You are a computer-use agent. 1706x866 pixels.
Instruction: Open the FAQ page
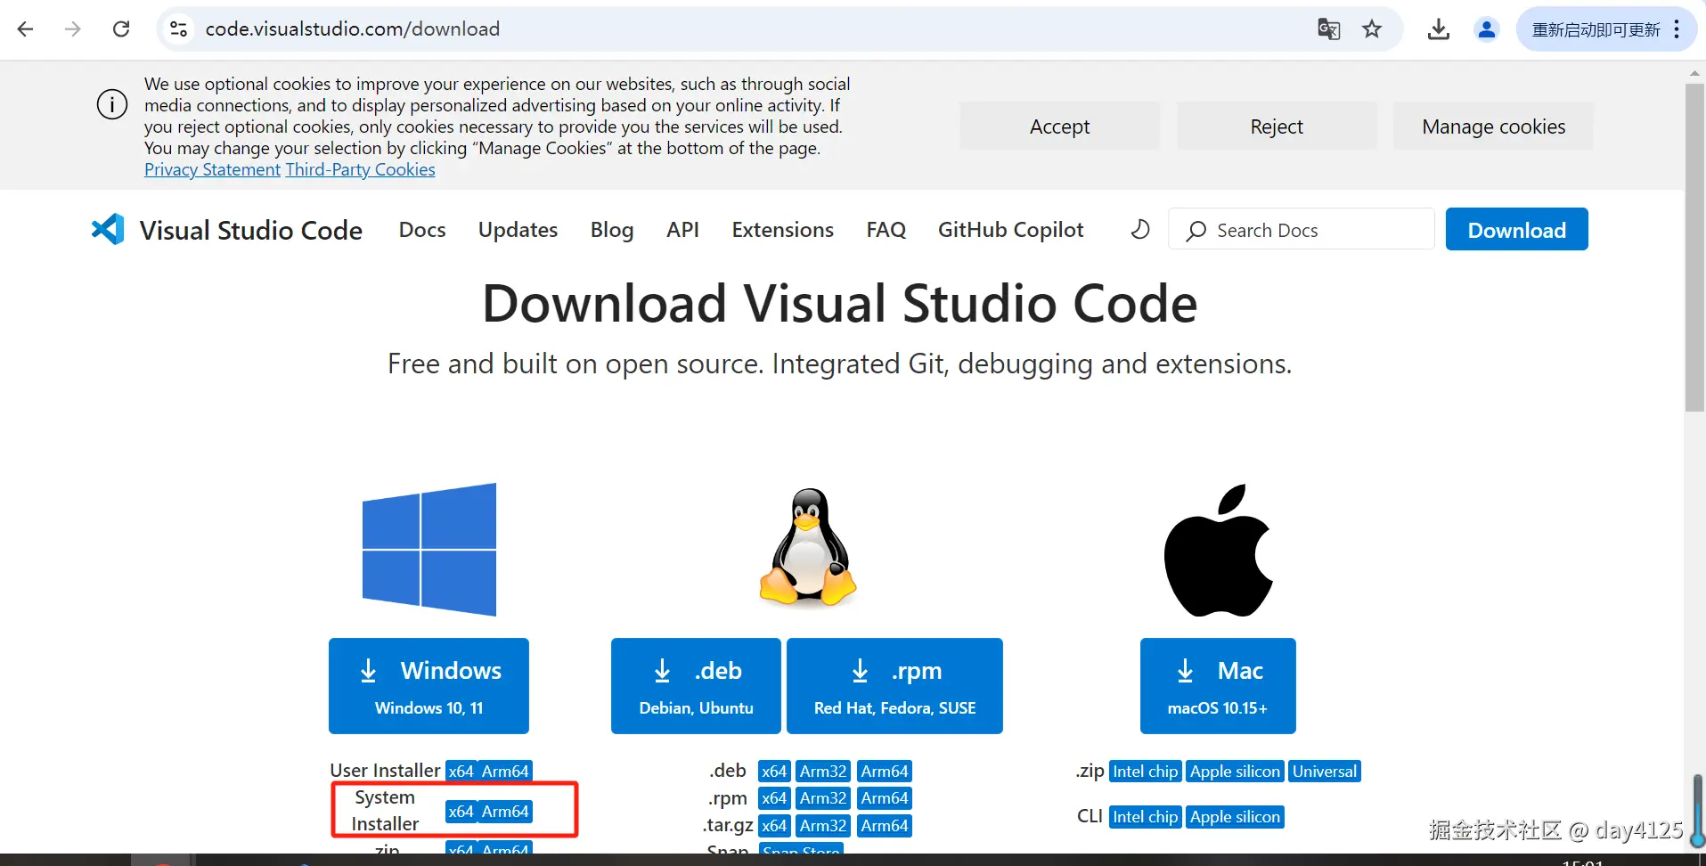point(886,230)
